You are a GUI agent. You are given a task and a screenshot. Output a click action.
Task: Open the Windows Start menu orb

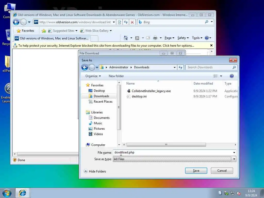point(7,193)
